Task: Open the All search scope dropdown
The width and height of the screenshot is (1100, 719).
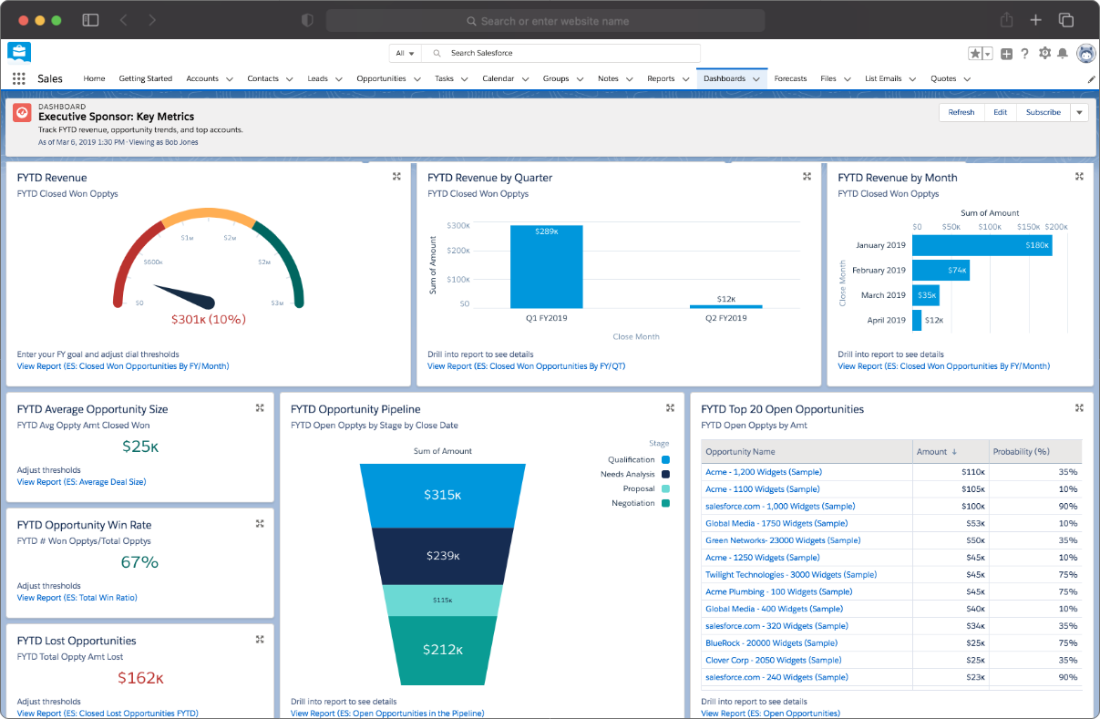Action: tap(405, 54)
